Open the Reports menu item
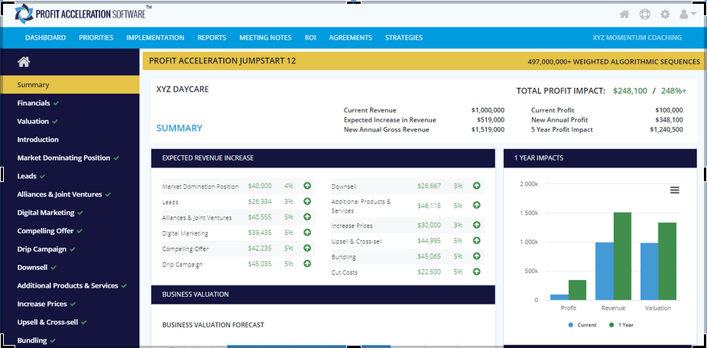Screen dimensions: 707x348 click(212, 38)
